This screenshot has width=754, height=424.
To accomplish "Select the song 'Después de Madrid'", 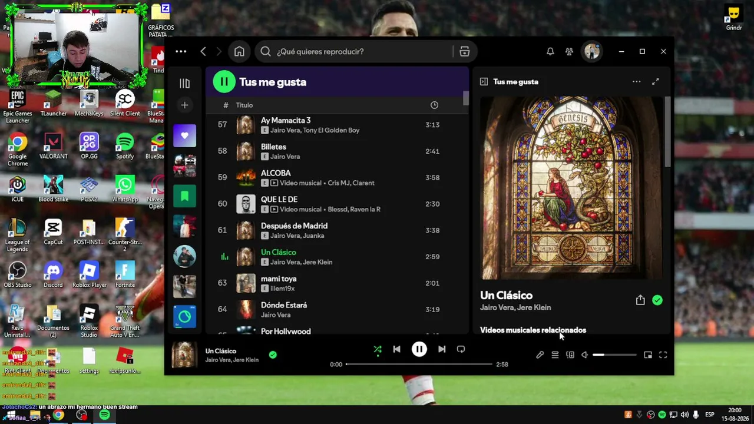I will click(x=294, y=226).
